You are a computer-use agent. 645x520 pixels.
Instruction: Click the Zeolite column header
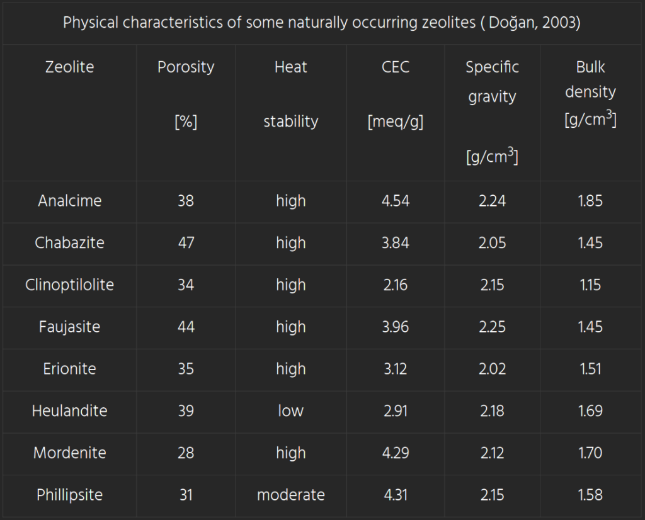(x=69, y=67)
